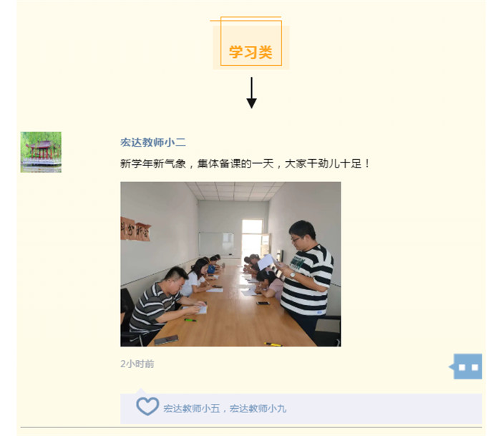Click the 2小时前 timestamp
This screenshot has height=436, width=501.
pyautogui.click(x=137, y=364)
